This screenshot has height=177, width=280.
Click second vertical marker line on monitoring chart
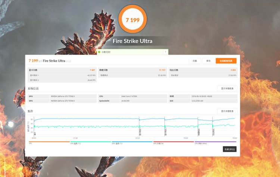[139, 127]
